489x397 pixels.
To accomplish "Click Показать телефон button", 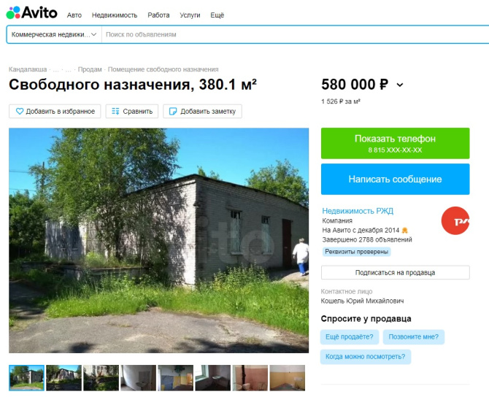I will (x=395, y=143).
